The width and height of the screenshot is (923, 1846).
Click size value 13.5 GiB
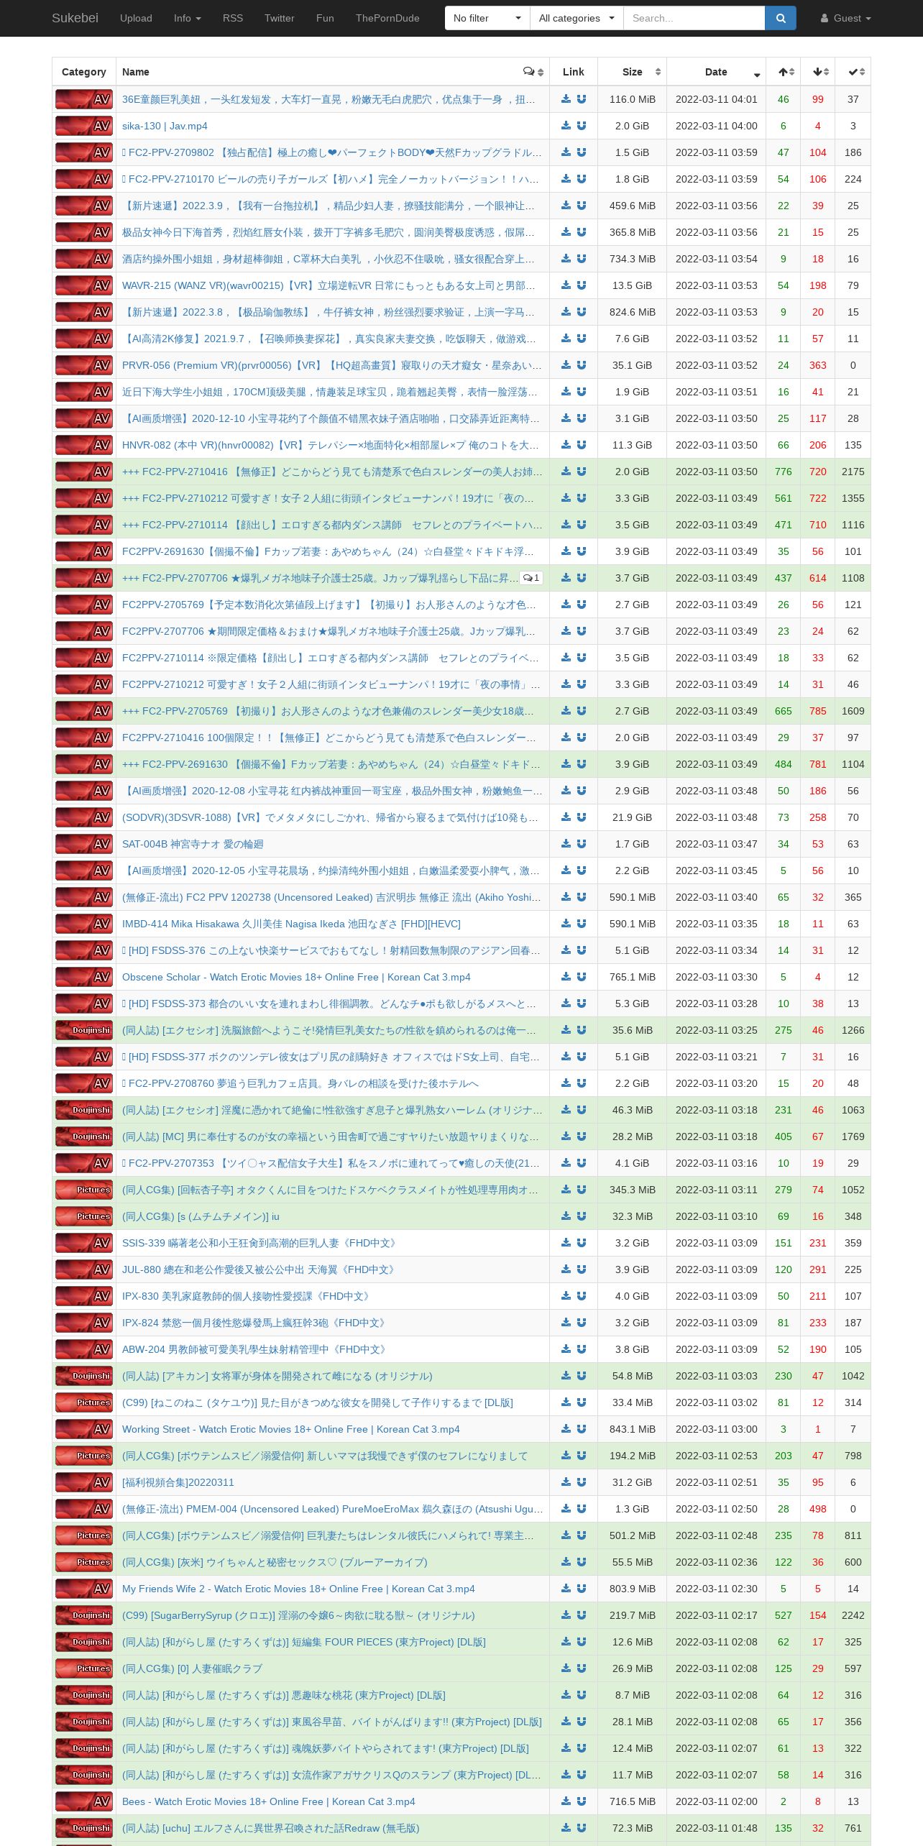(x=633, y=285)
